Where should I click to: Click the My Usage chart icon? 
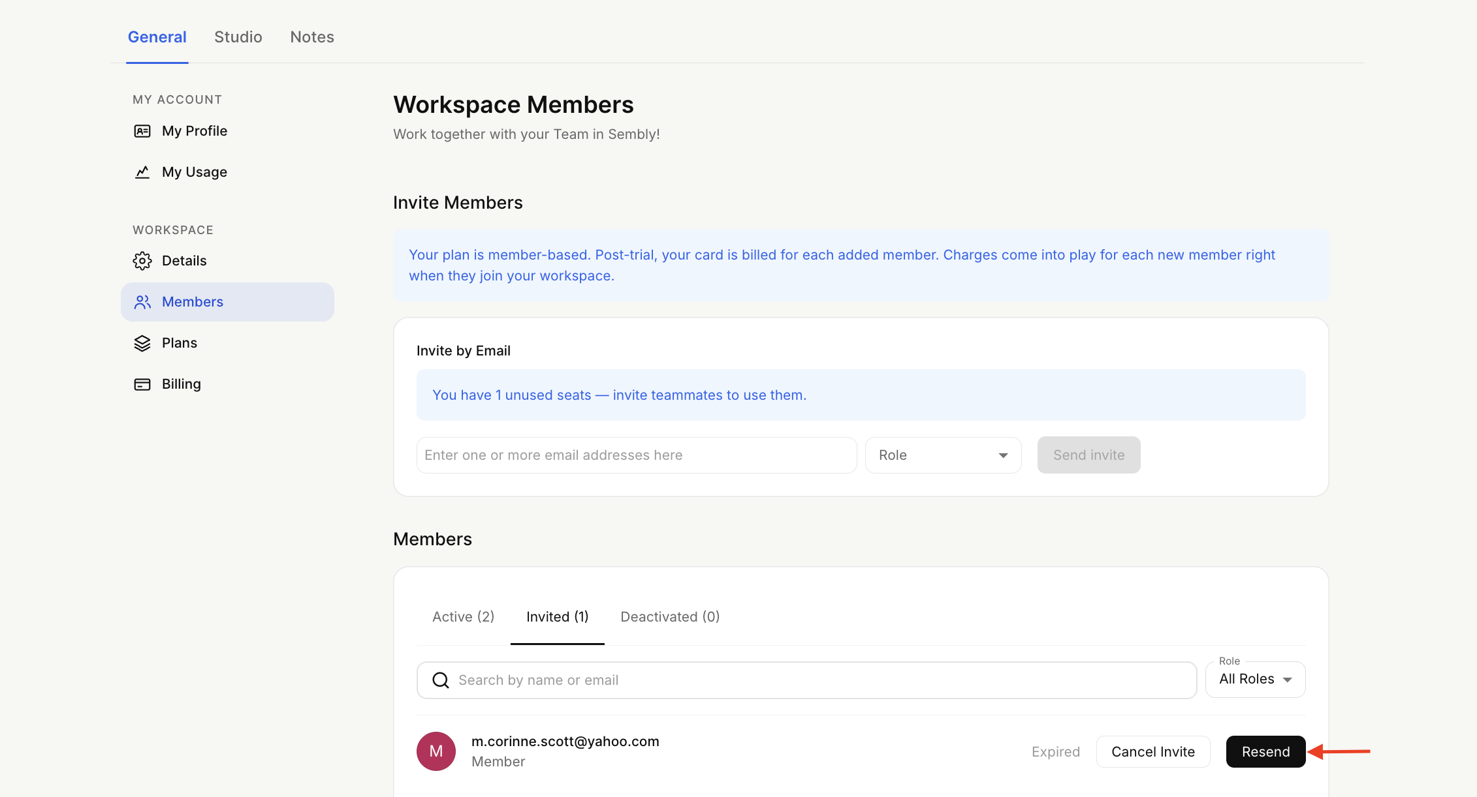[142, 172]
